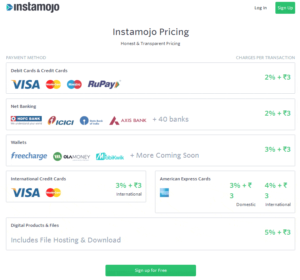Select the Maestro card logo
The image size is (300, 280).
[x=74, y=85]
